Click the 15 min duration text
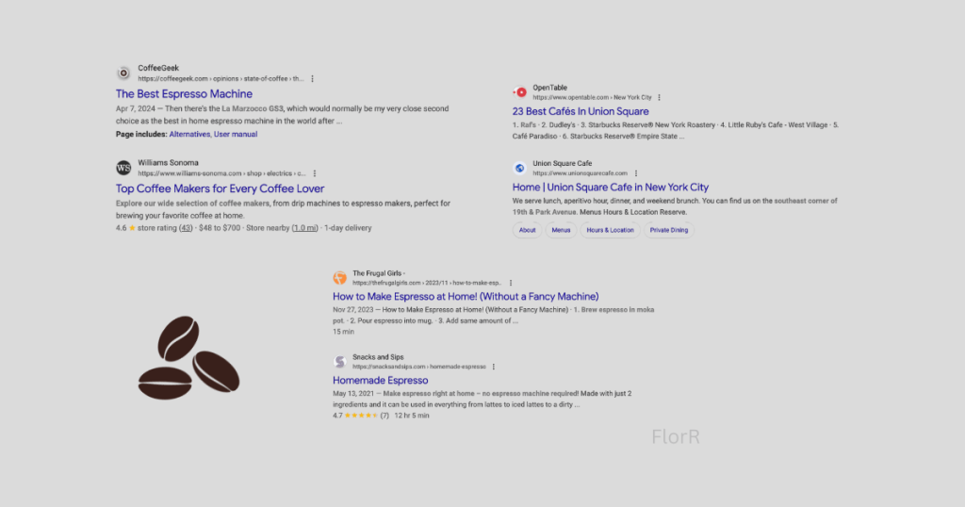This screenshot has width=965, height=507. pyautogui.click(x=343, y=333)
